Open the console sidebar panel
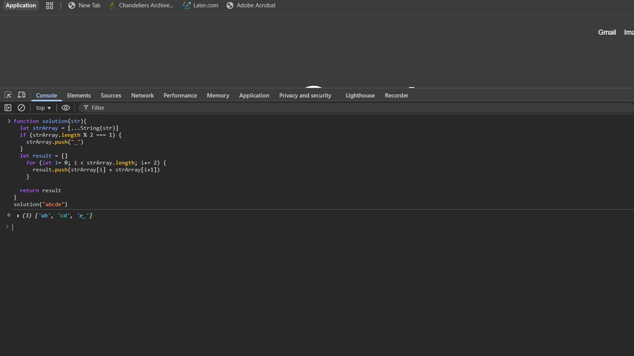This screenshot has width=634, height=356. click(8, 107)
